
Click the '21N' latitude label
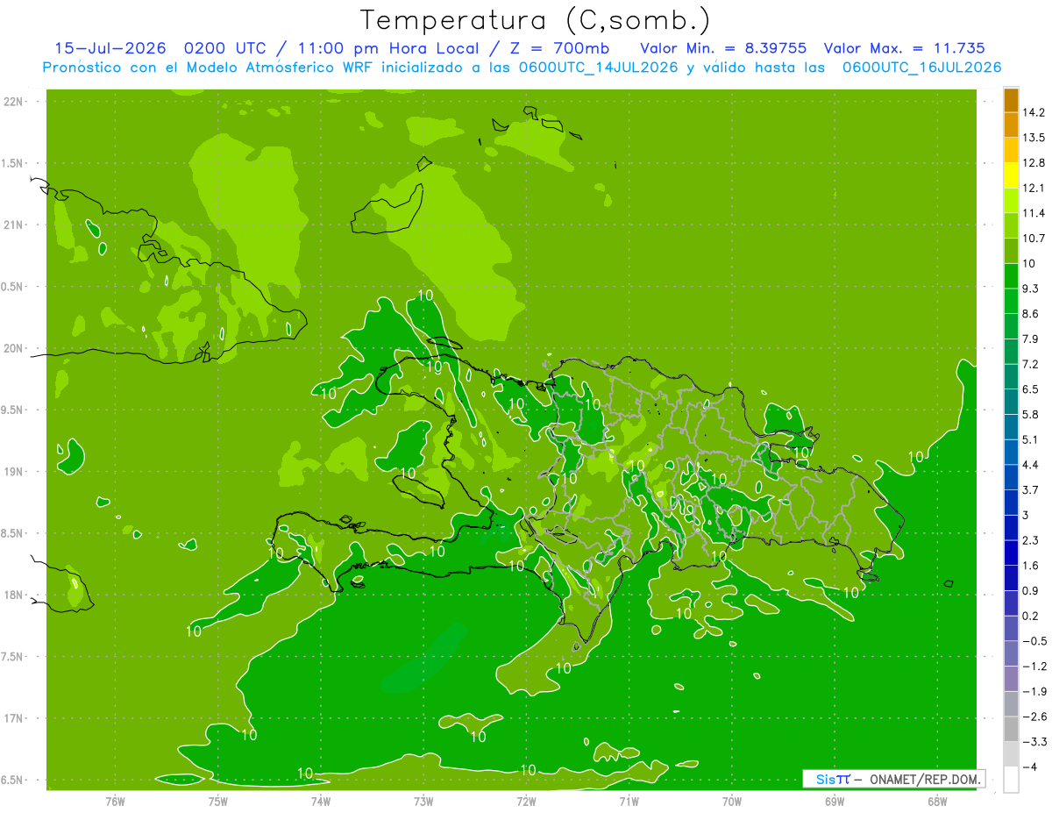tap(13, 225)
